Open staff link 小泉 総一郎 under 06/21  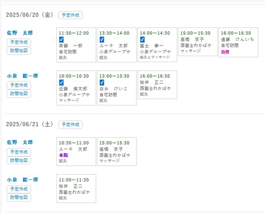(x=23, y=180)
